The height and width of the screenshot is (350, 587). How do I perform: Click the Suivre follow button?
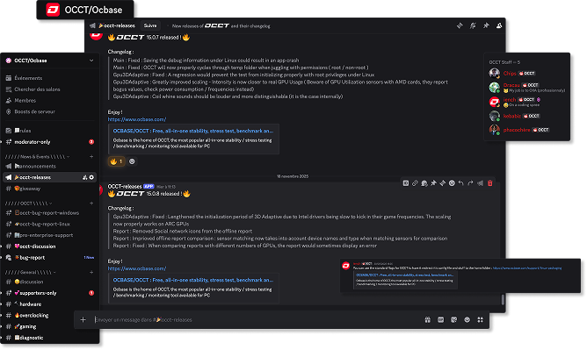pyautogui.click(x=150, y=25)
